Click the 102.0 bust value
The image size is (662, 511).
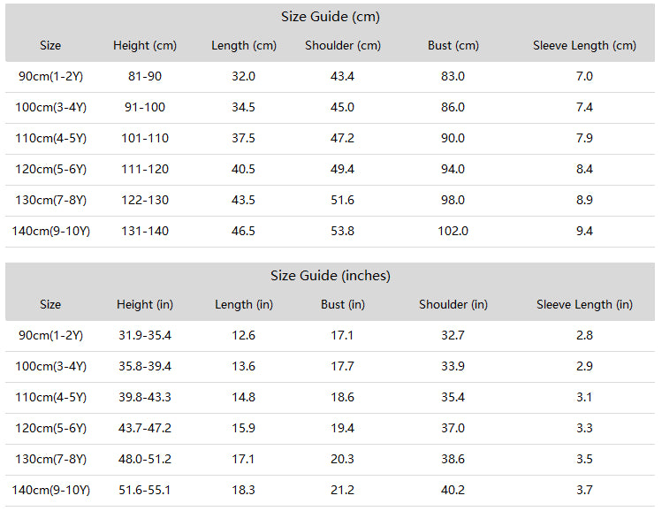[453, 231]
